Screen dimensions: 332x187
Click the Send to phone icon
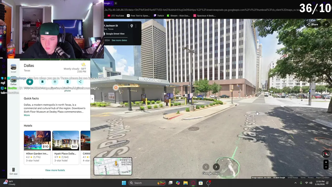pos(67,82)
